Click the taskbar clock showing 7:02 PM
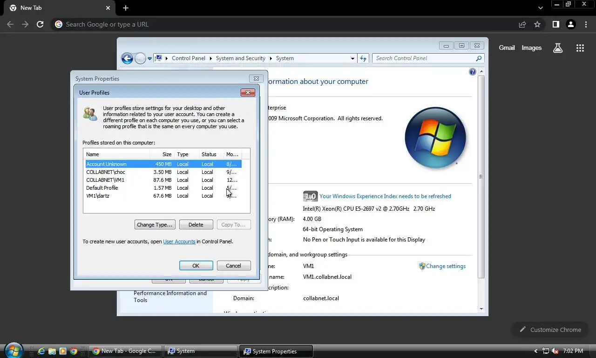 click(x=573, y=351)
